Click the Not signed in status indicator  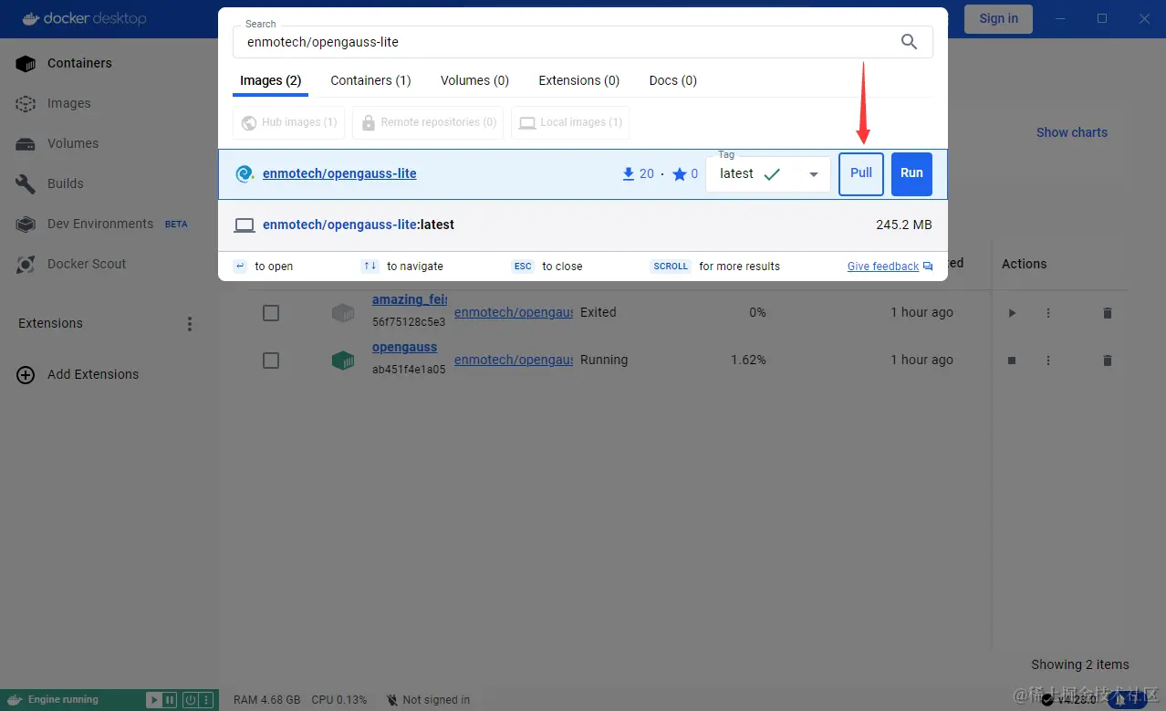429,700
